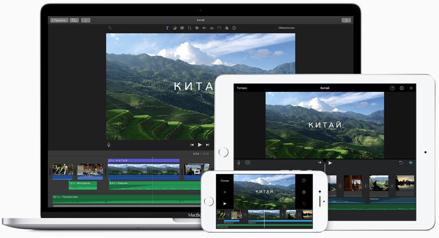
Task: Go back to Проекты on the Mac
Action: click(59, 20)
